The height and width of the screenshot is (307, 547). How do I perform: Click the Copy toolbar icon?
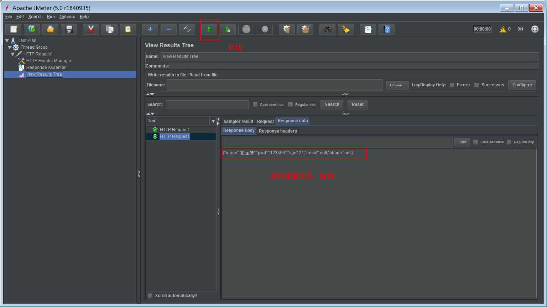pos(110,29)
